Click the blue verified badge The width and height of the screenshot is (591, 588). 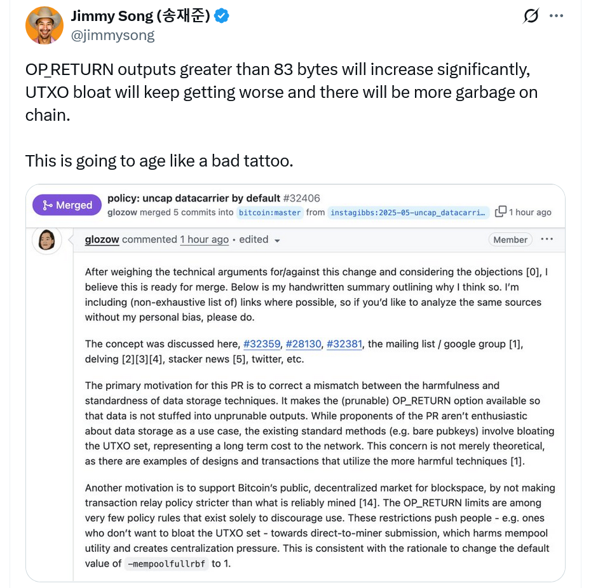[221, 17]
